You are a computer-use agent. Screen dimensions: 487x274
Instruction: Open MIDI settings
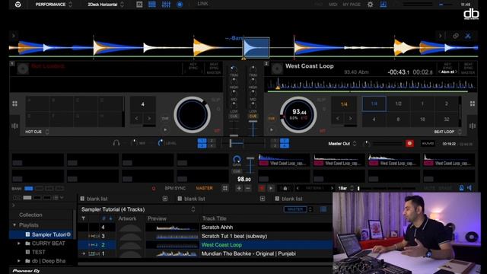tap(333, 5)
